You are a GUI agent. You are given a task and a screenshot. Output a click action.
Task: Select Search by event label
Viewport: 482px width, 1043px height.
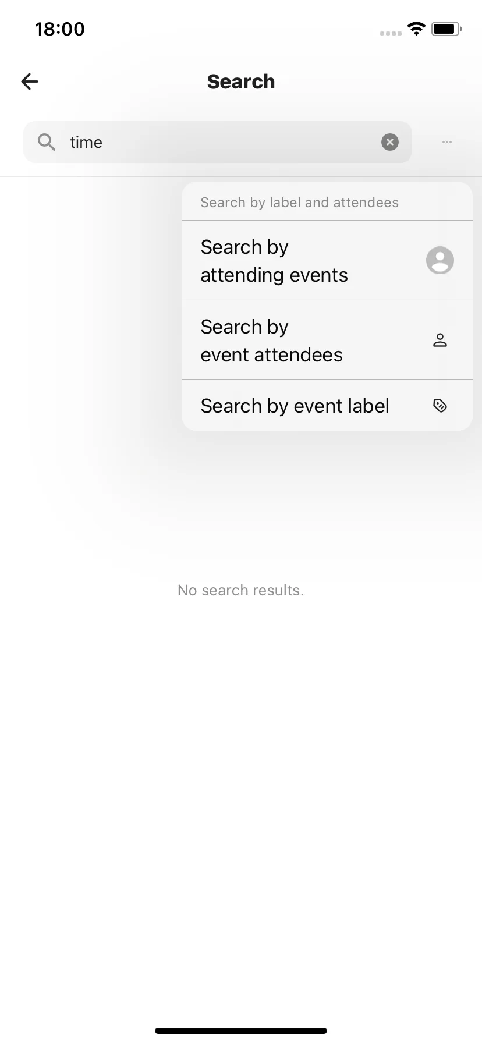(x=327, y=406)
